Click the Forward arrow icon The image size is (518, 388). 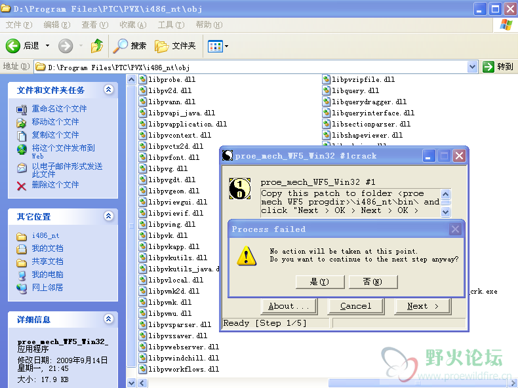[66, 46]
